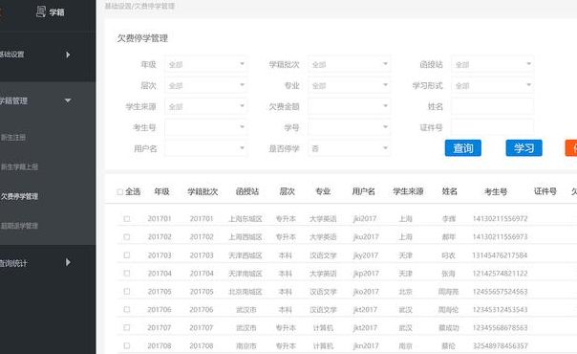Click 考生号 13145476217584
Viewport: 577px width, 354px height.
point(500,254)
